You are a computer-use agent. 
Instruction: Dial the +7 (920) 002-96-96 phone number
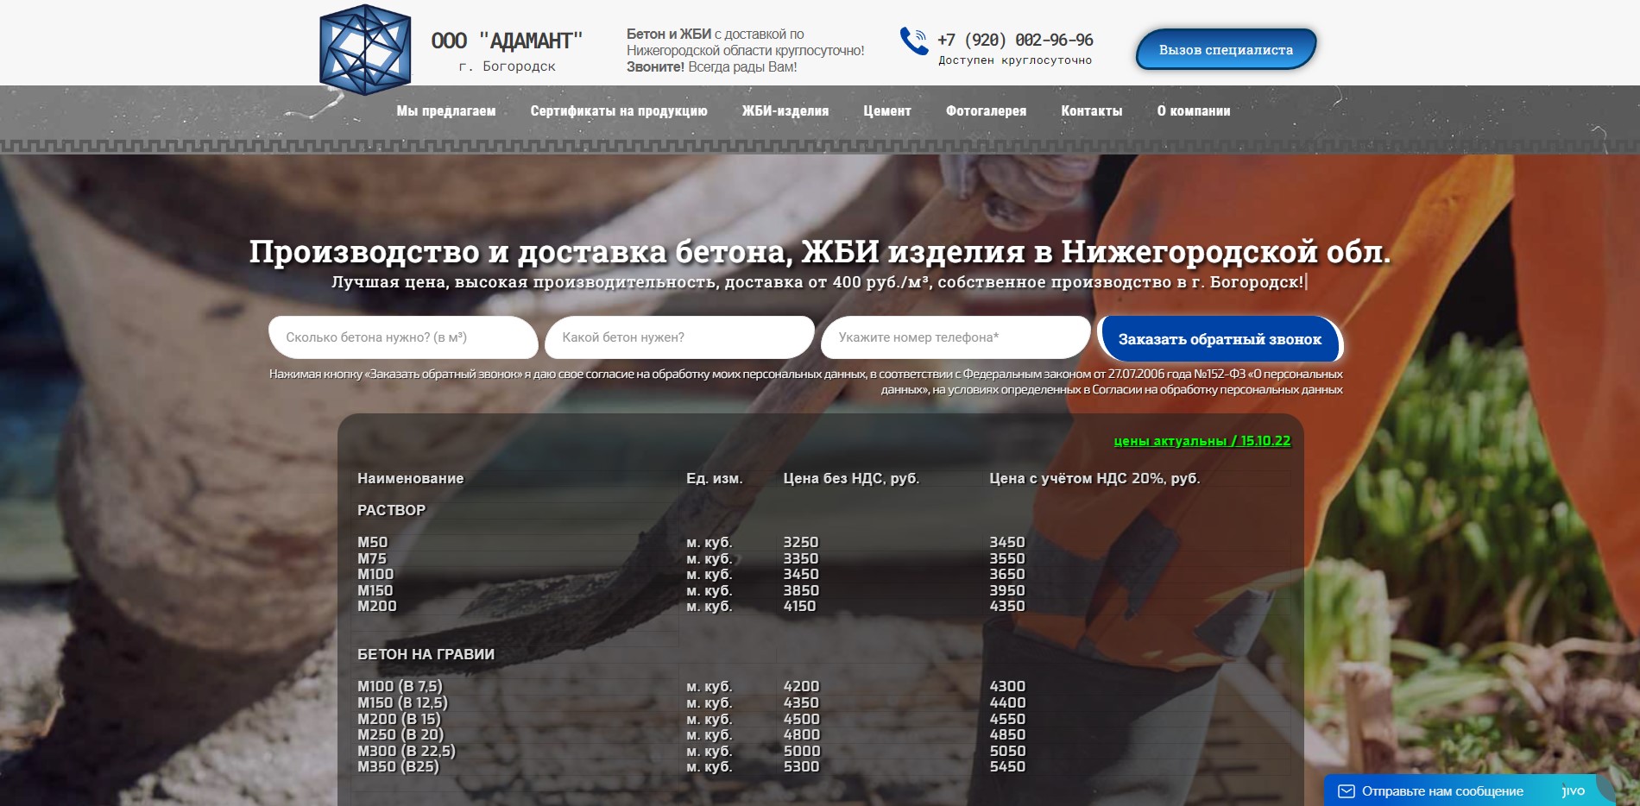pos(1014,39)
